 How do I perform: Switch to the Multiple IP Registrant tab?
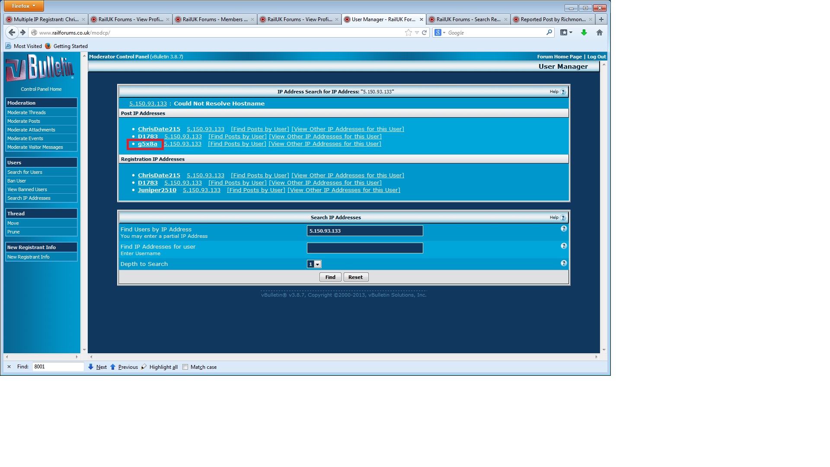45,19
